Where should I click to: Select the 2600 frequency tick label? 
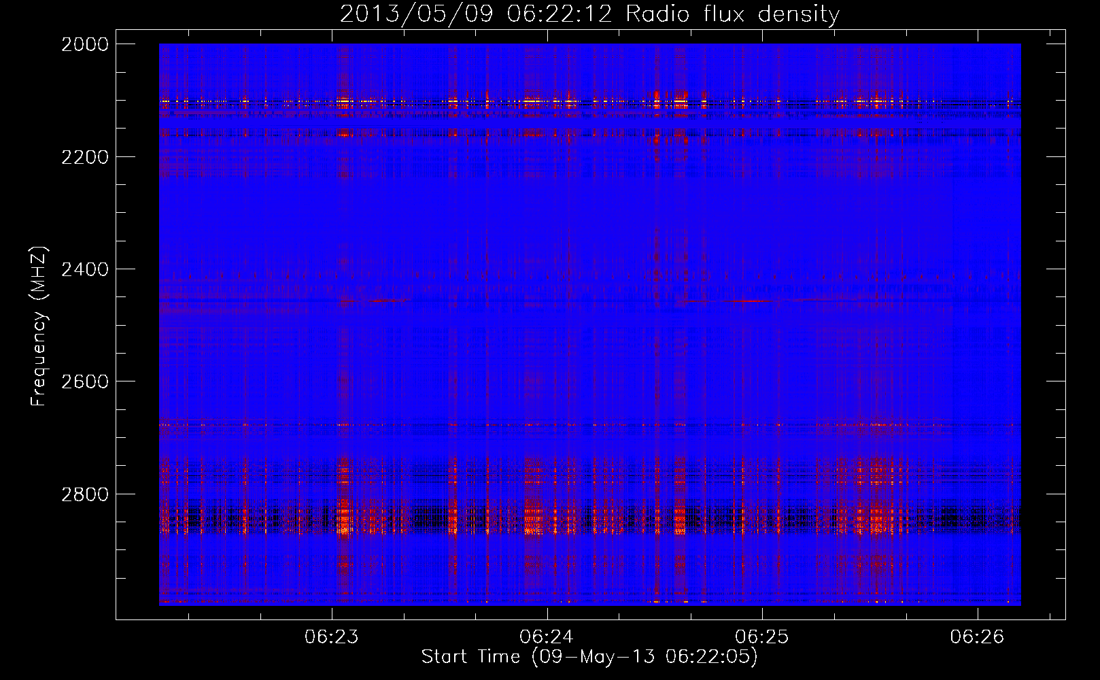(x=85, y=381)
